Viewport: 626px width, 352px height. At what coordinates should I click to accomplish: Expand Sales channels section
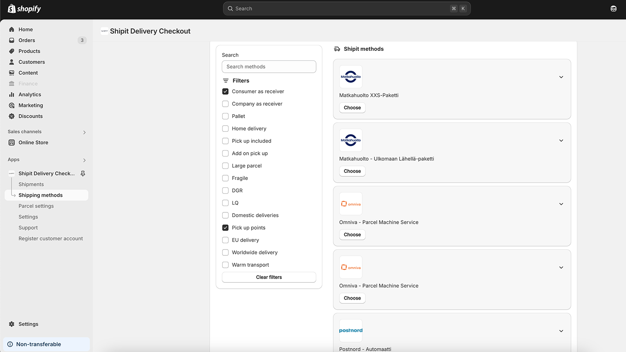pos(85,132)
